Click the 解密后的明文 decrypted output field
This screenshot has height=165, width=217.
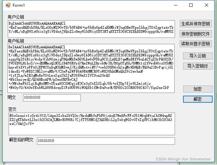tap(106, 141)
